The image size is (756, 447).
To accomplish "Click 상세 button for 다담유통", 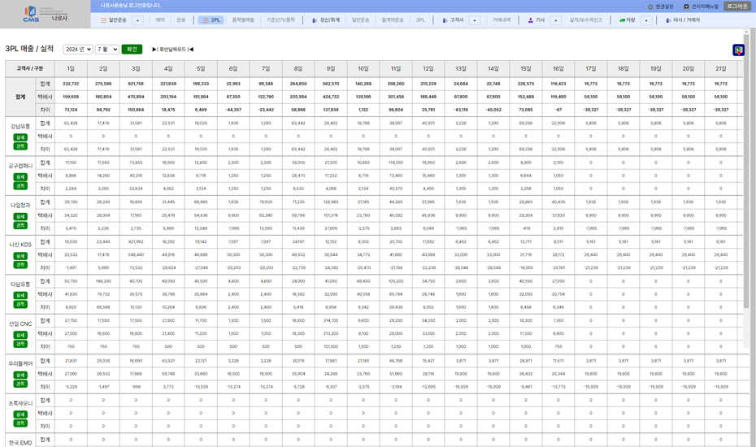I will coord(20,296).
